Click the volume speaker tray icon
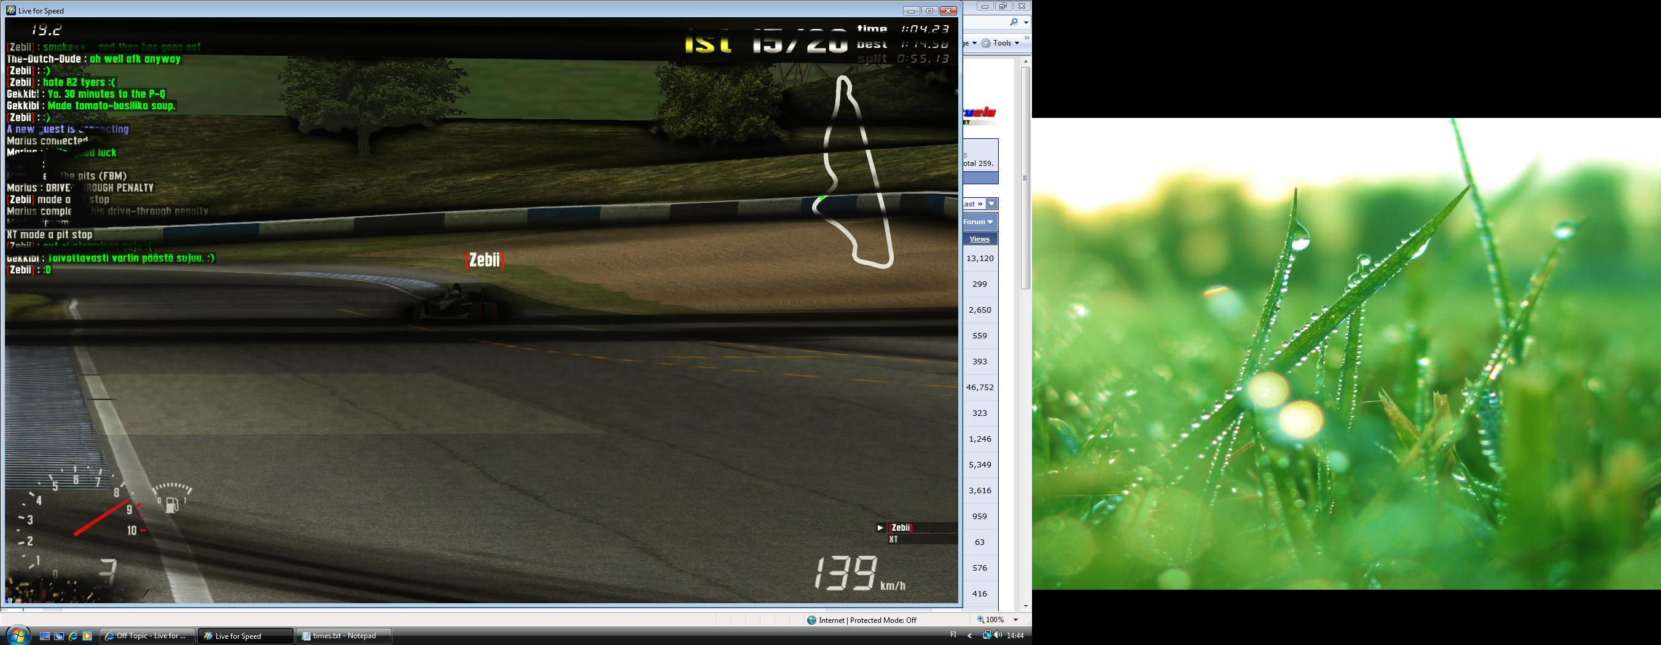Viewport: 1661px width, 645px height. [998, 635]
